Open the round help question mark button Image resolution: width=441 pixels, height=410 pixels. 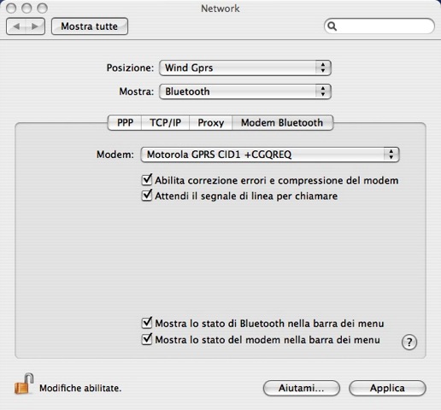[409, 342]
